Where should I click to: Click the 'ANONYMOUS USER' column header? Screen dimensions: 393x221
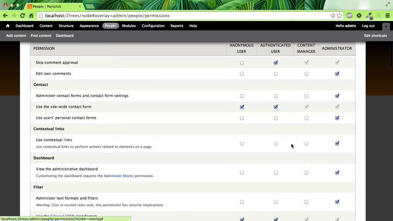pyautogui.click(x=242, y=48)
